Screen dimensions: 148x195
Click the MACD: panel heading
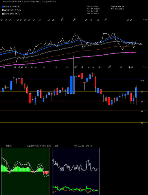click(x=9, y=146)
